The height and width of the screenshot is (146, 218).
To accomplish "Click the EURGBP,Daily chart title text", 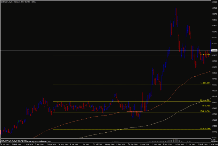I will pyautogui.click(x=7, y=2).
